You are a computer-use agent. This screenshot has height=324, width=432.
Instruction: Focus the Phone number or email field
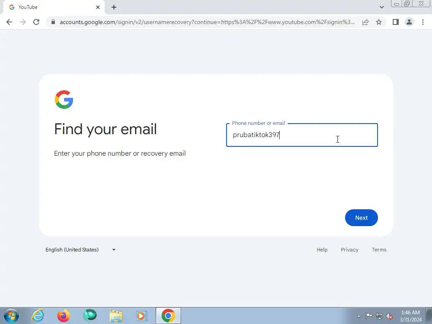pyautogui.click(x=302, y=135)
